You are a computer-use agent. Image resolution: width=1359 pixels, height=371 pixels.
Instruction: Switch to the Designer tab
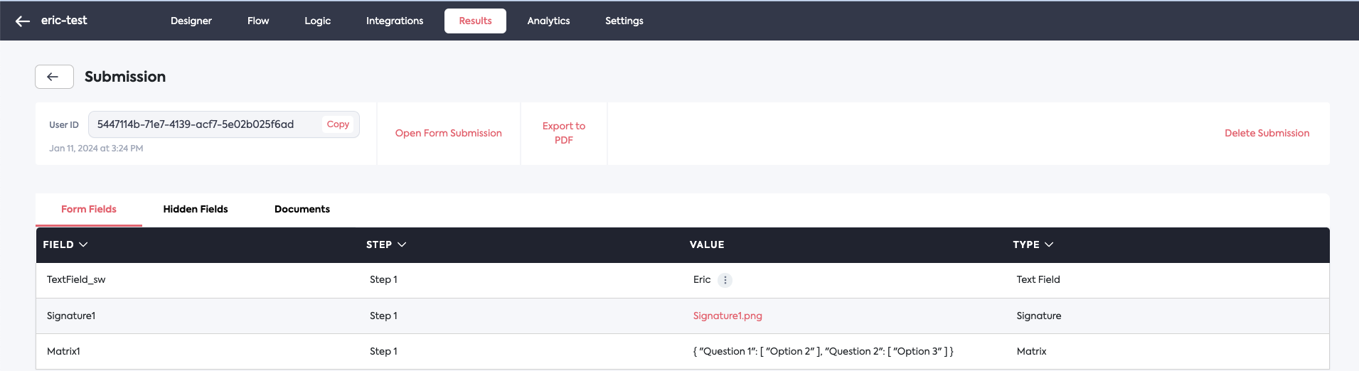[x=191, y=21]
